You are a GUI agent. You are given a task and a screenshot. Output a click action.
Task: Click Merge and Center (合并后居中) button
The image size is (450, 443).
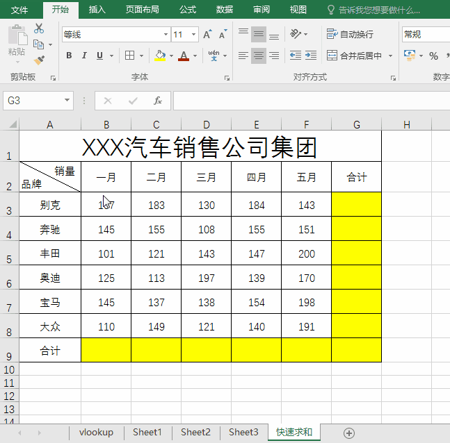coord(355,56)
